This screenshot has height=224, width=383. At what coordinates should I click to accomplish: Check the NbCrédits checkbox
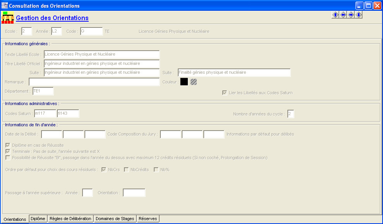[x=126, y=170]
